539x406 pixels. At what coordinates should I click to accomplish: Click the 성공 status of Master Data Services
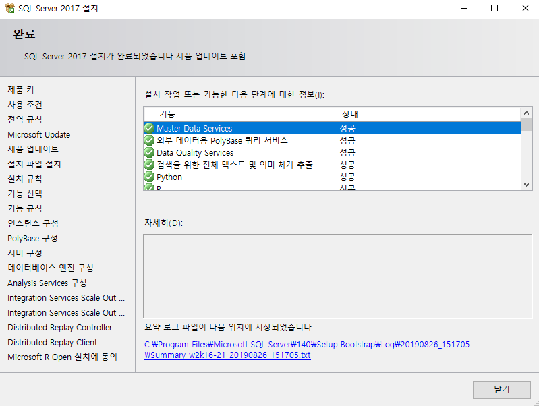point(347,128)
